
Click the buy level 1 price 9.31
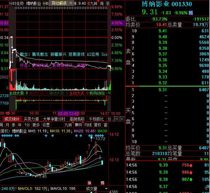coord(163,90)
